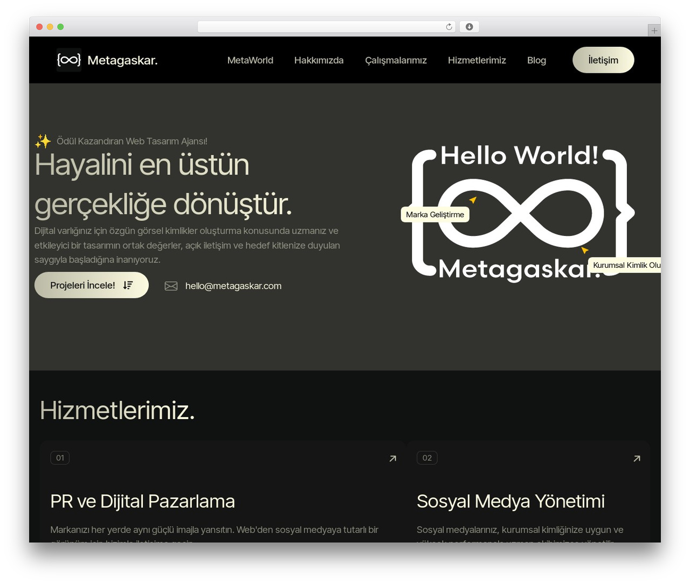Click the yellow minimize window button
Image resolution: width=690 pixels, height=584 pixels.
tap(50, 27)
